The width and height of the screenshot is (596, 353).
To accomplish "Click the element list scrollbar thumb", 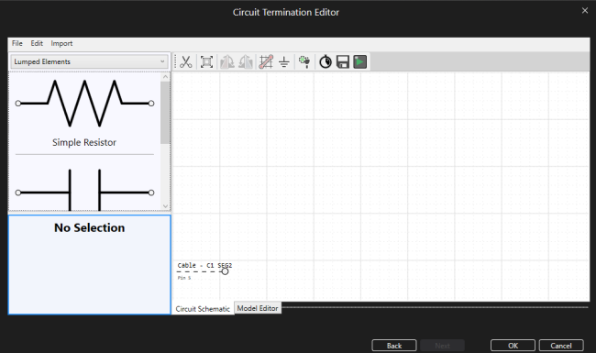I will [x=165, y=113].
